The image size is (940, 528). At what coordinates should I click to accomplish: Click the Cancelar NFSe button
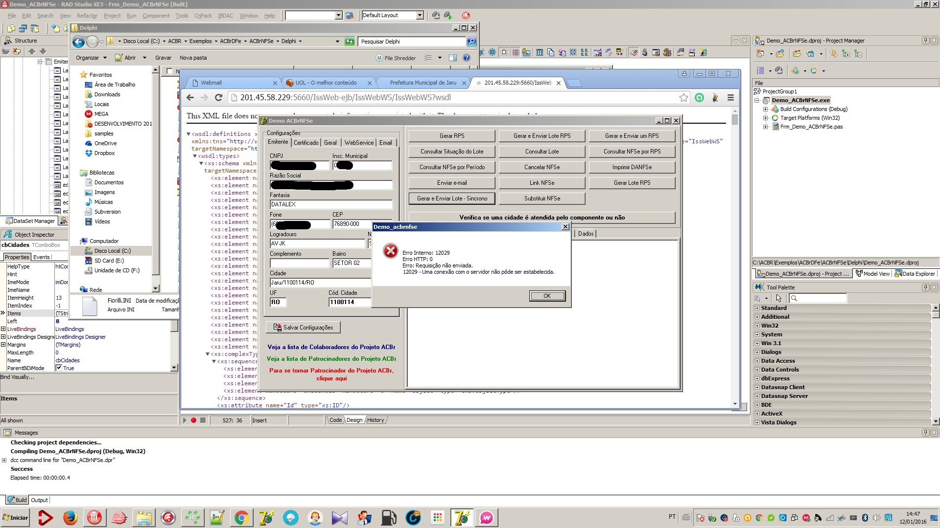[541, 167]
